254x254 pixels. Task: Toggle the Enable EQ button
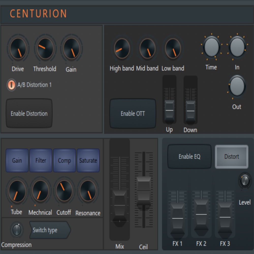pyautogui.click(x=189, y=157)
